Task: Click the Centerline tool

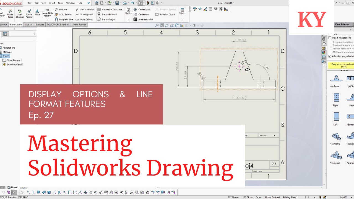Action: point(141,14)
